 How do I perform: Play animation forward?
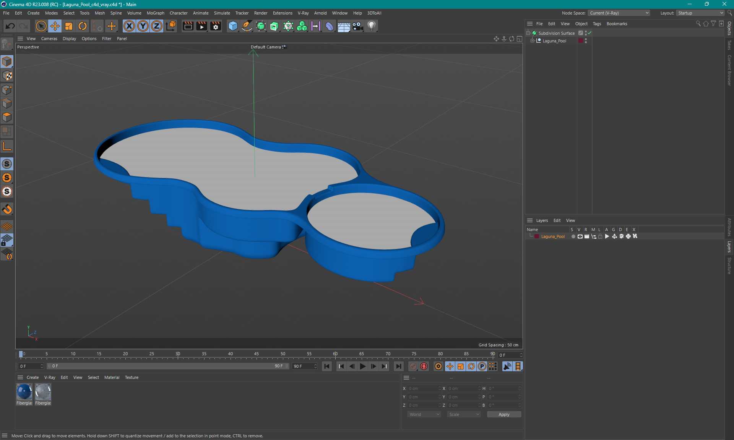(x=362, y=366)
